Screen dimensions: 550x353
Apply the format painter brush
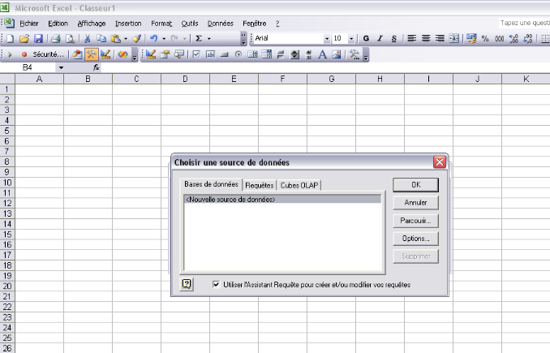click(x=136, y=39)
